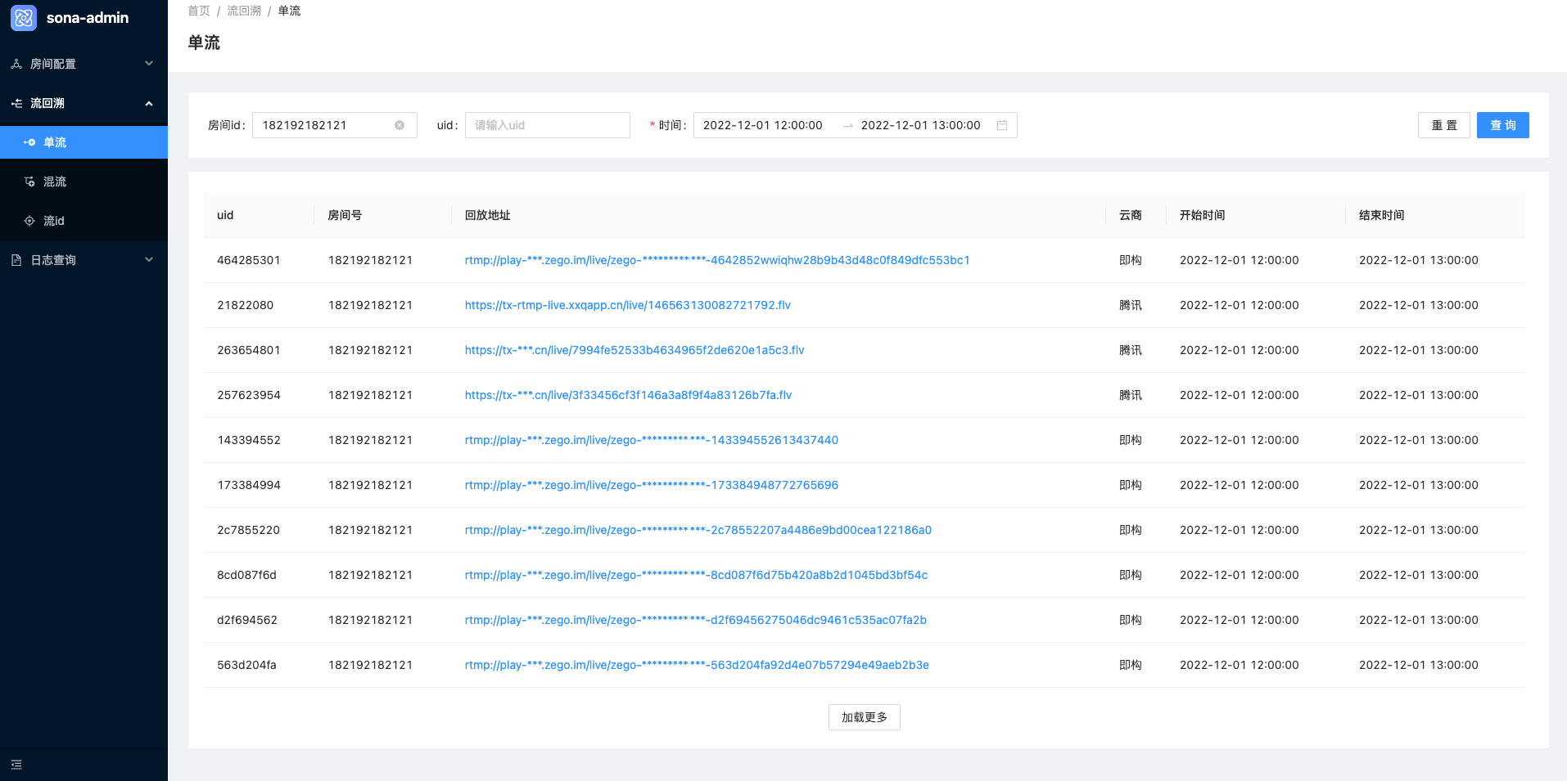
Task: Open replay link for uid 464285301
Action: pos(717,260)
